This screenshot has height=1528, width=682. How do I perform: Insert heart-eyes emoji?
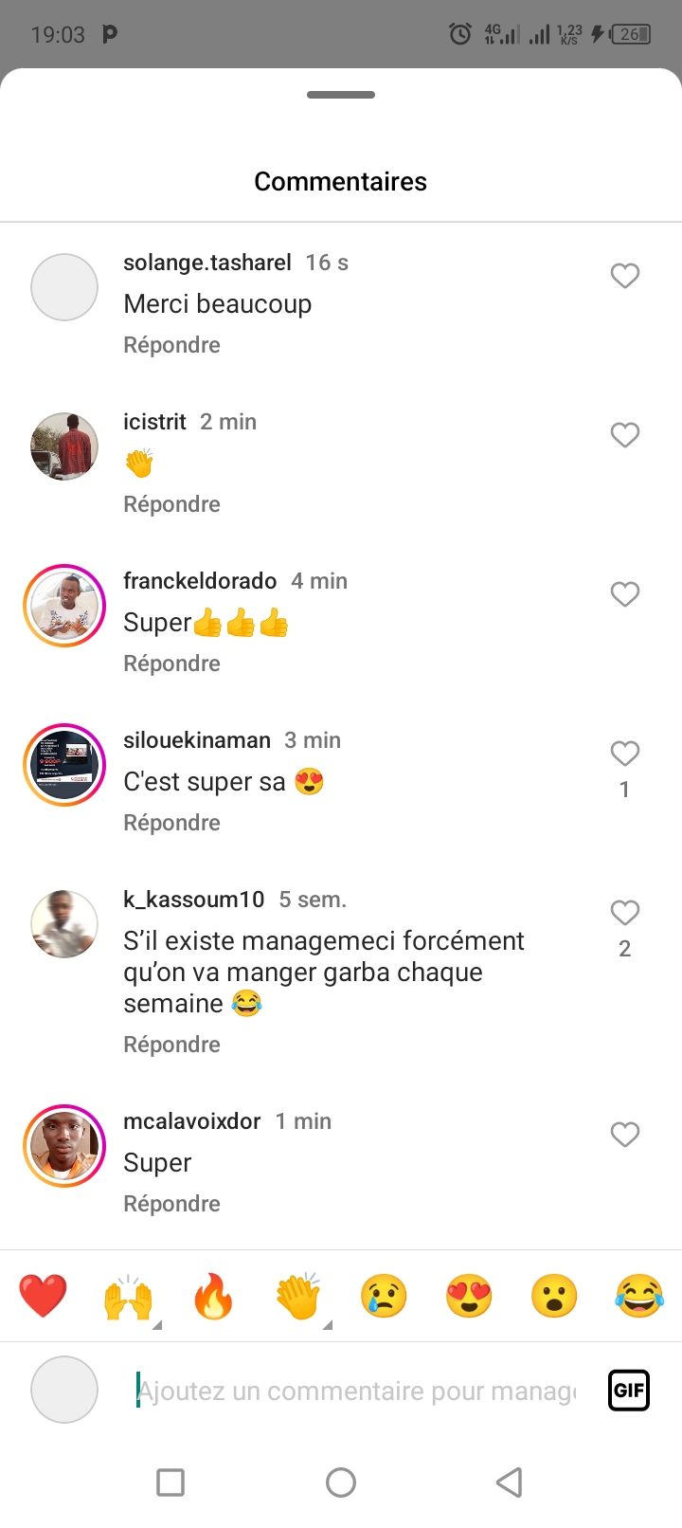(x=469, y=1296)
